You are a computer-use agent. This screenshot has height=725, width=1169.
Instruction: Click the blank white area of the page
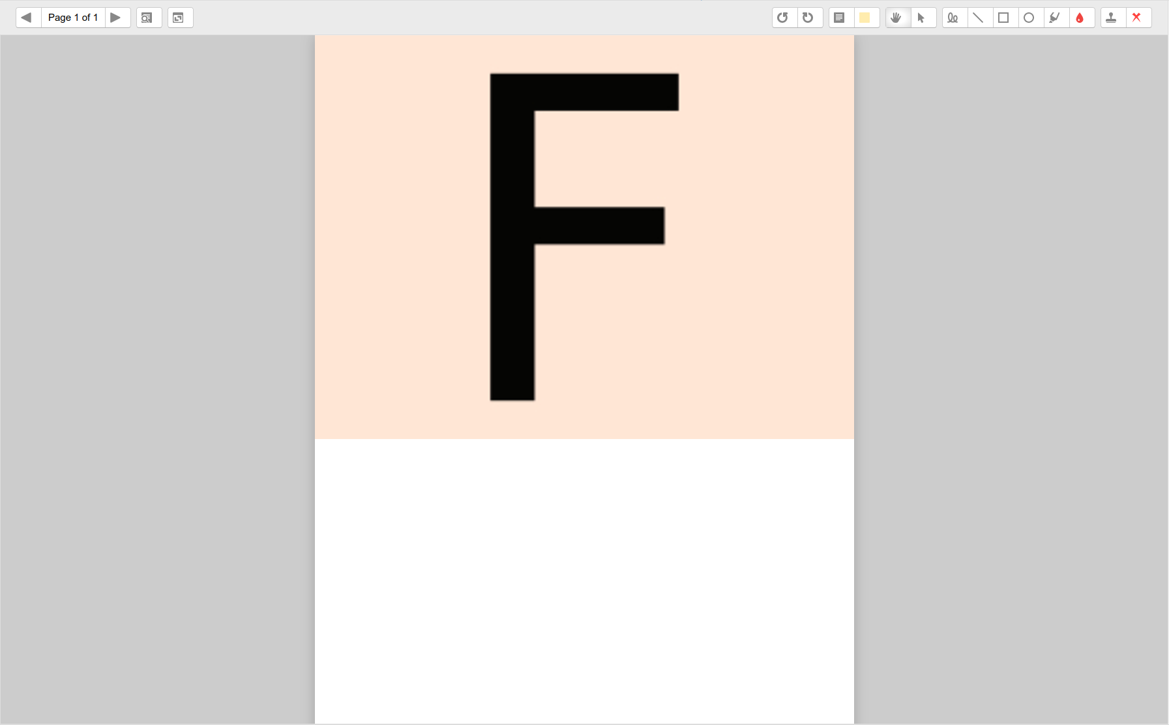coord(584,580)
